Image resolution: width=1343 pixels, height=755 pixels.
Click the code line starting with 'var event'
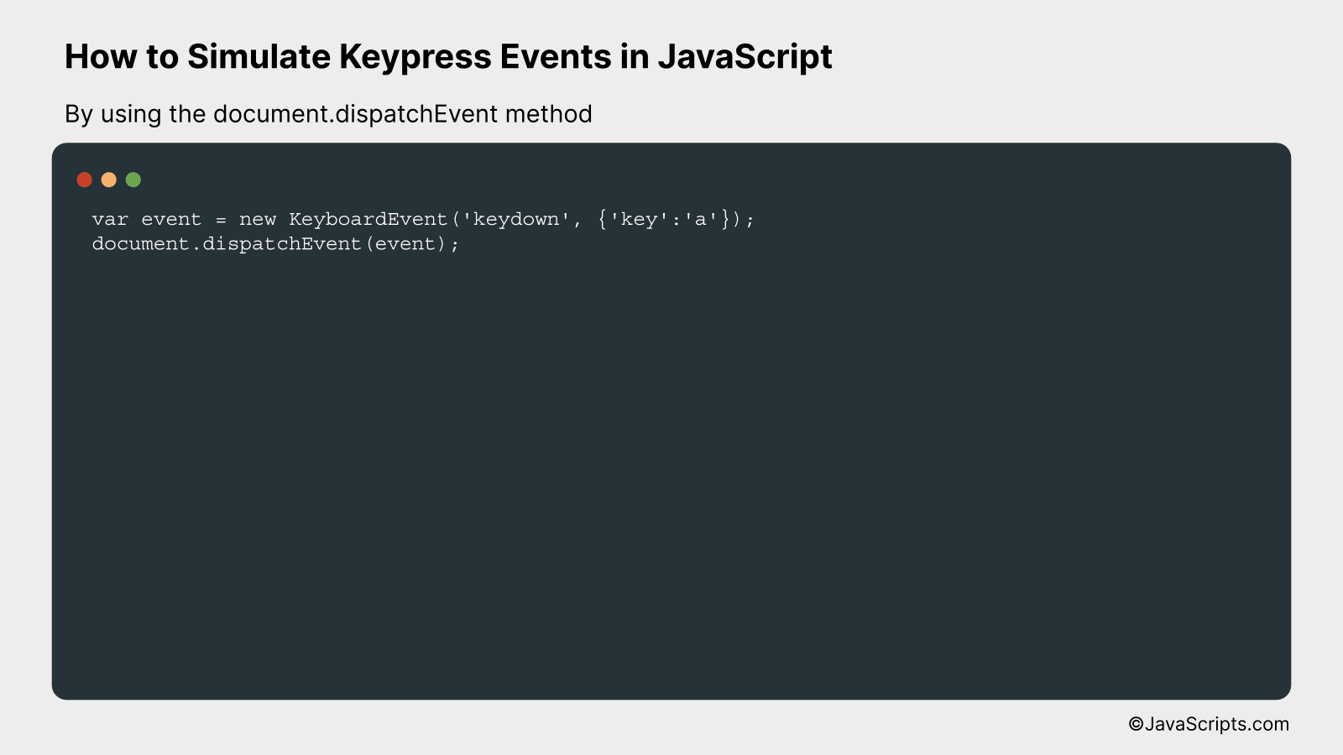(x=423, y=220)
